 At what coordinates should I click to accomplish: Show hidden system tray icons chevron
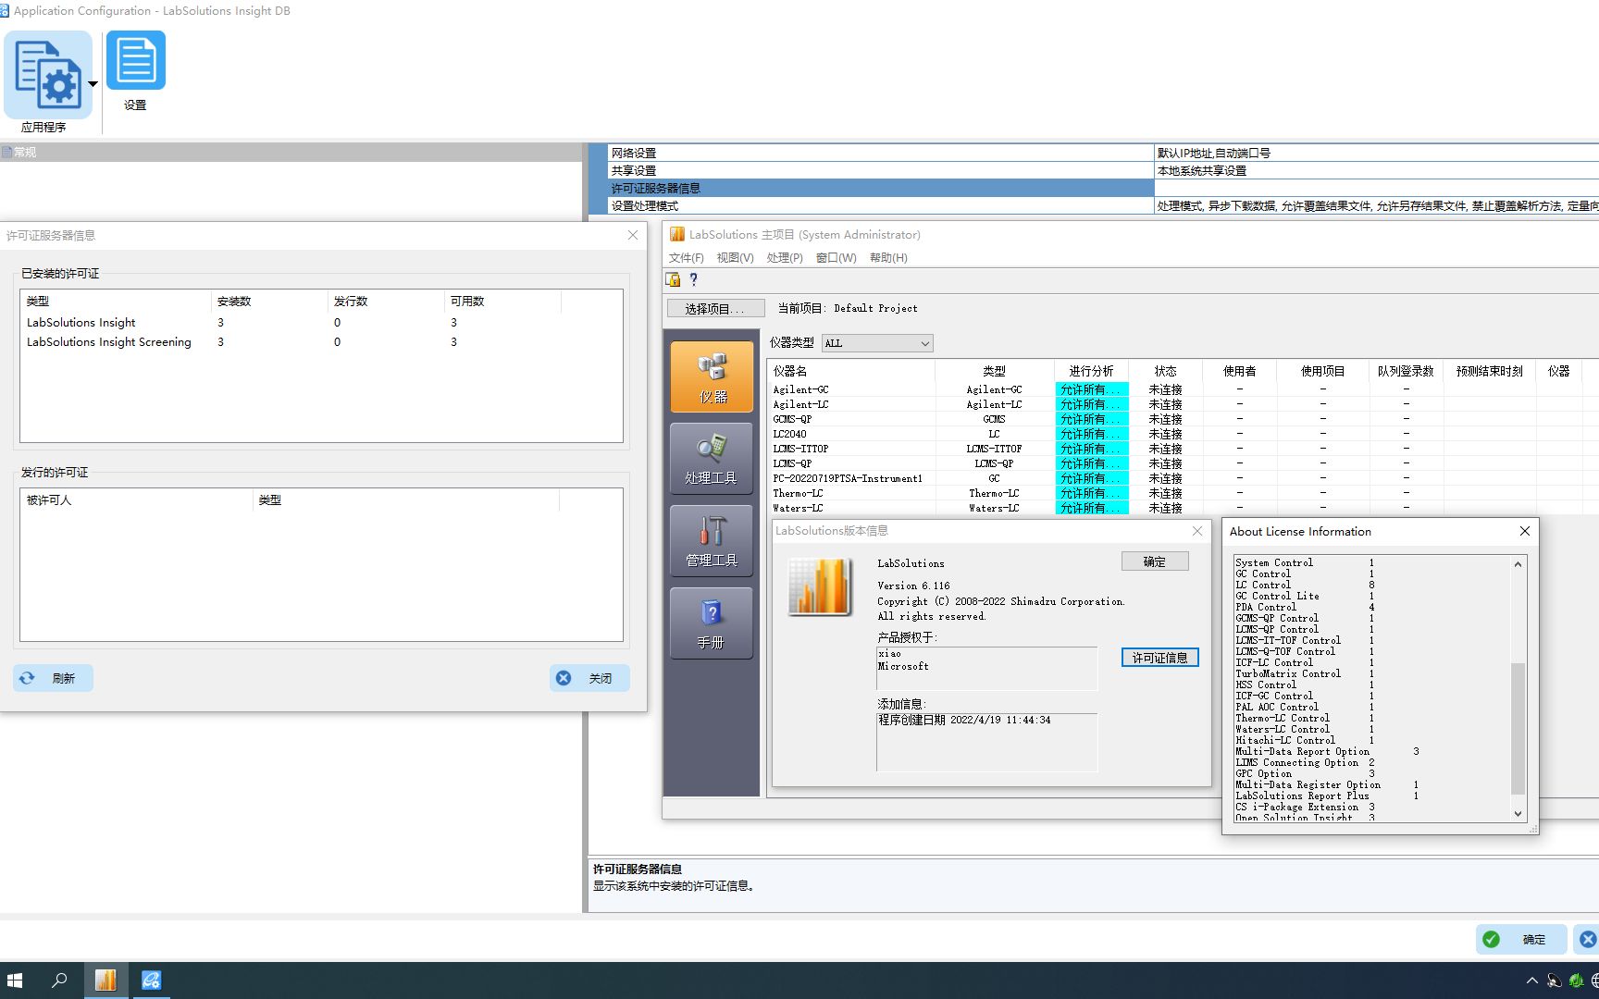[x=1532, y=980]
